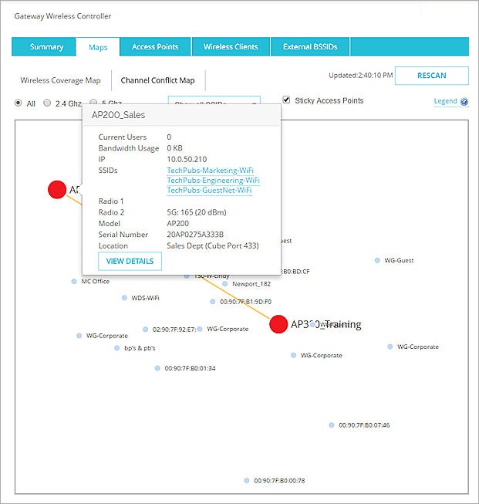
Task: Open the TechPubs-Marketing-WiFi SSID link
Action: pyautogui.click(x=210, y=171)
